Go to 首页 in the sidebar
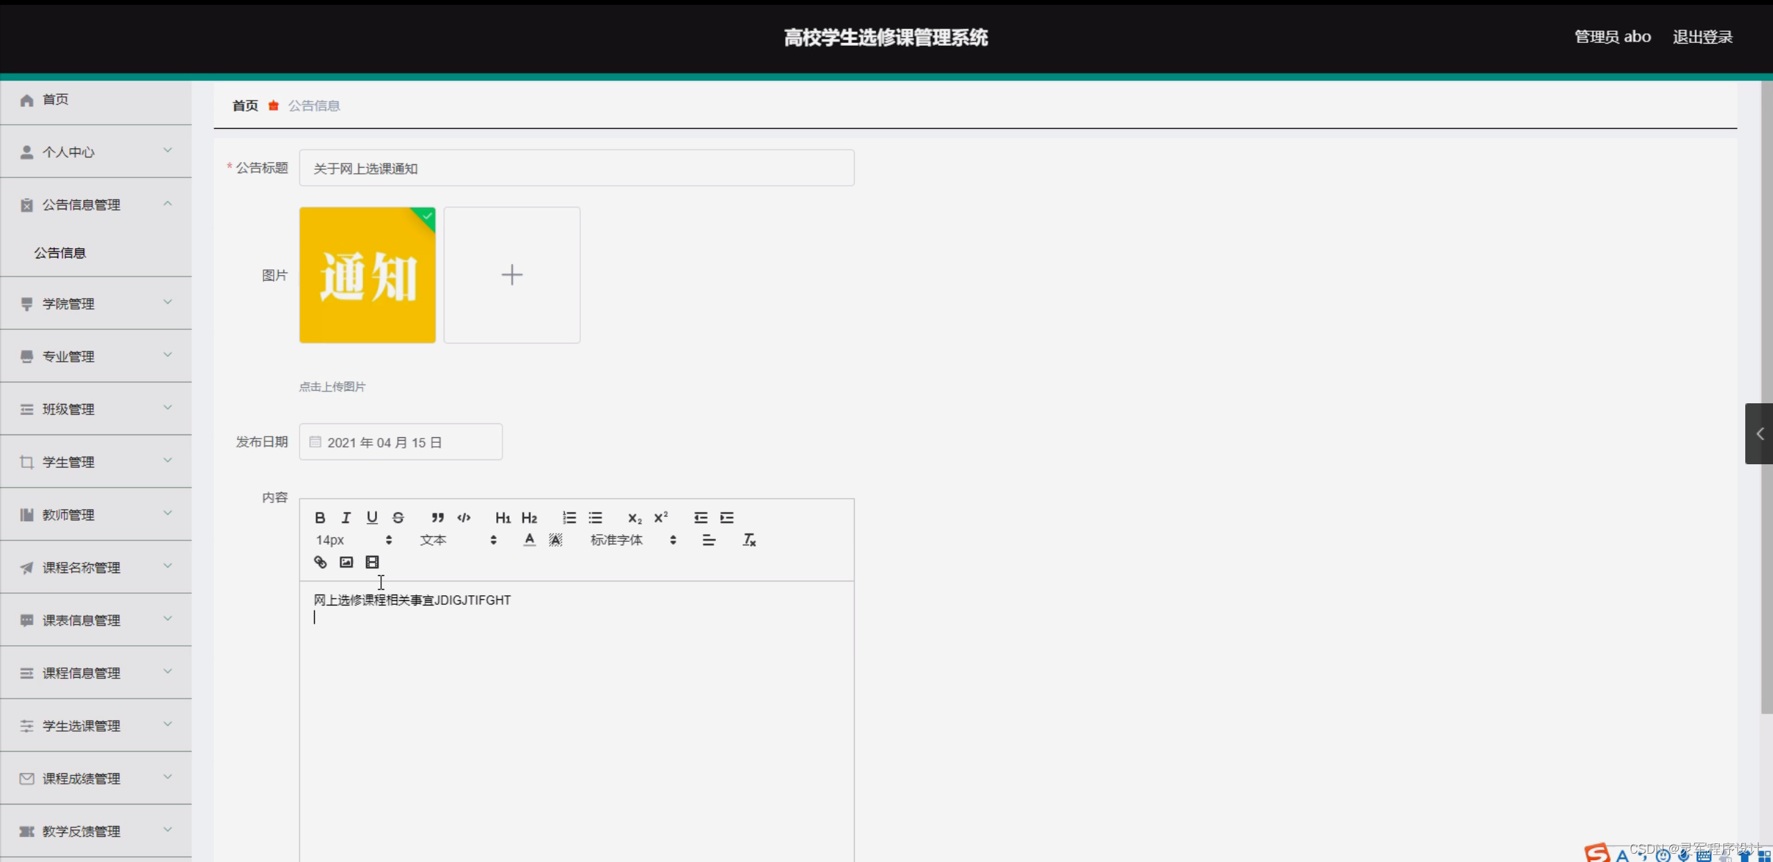Viewport: 1773px width, 862px height. tap(55, 100)
